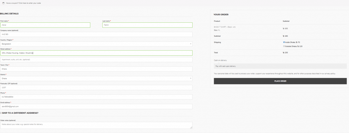Screen dimensions: 349x133
Task: Select Inside Dhaka shipping option
Action: point(284,42)
